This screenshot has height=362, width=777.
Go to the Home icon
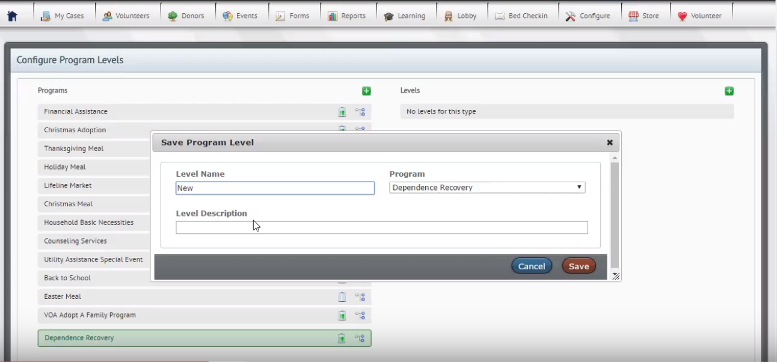tap(12, 16)
